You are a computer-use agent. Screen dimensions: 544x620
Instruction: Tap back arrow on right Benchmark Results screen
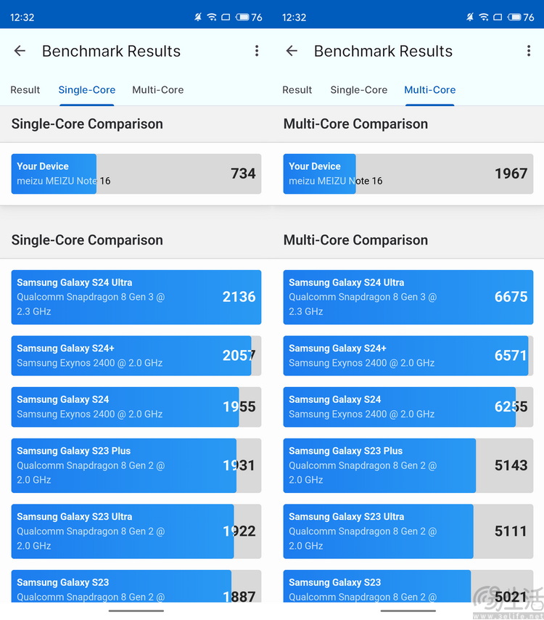[292, 51]
